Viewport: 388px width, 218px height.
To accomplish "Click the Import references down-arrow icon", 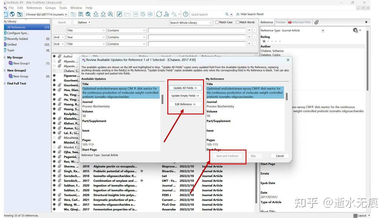I will pyautogui.click(x=95, y=14).
